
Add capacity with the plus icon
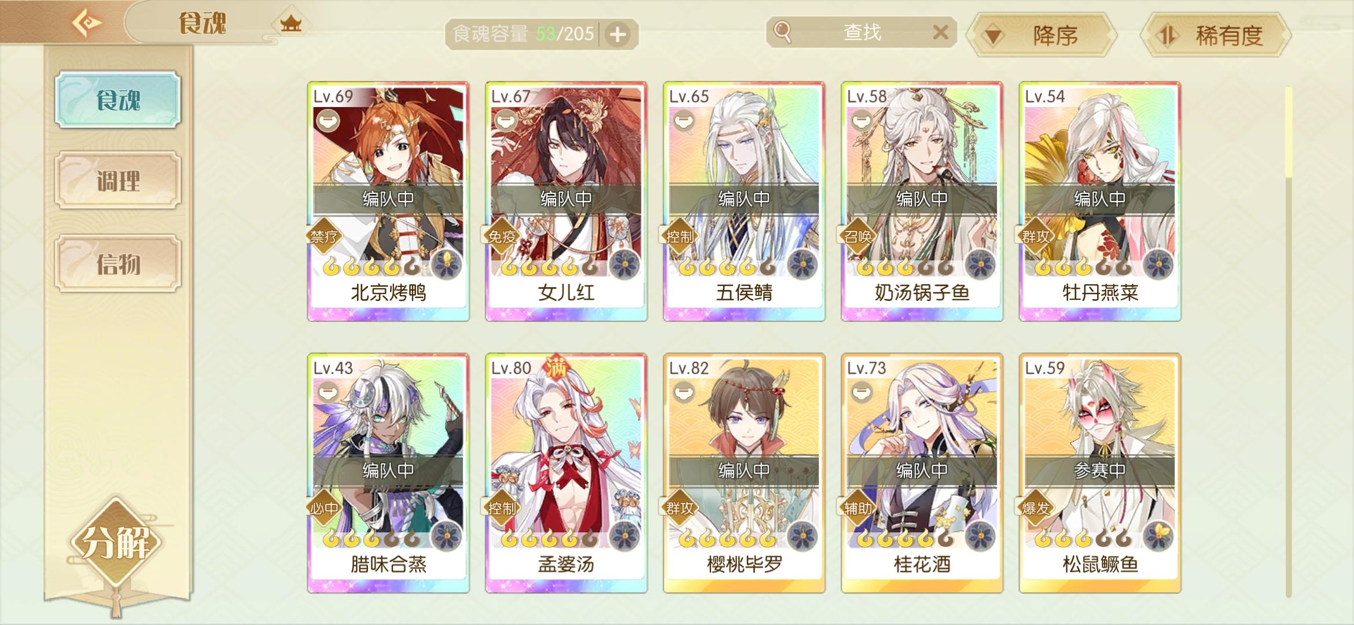coord(618,35)
